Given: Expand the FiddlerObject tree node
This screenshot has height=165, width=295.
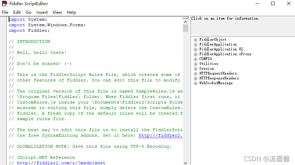Looking at the screenshot, I should pyautogui.click(x=196, y=40).
